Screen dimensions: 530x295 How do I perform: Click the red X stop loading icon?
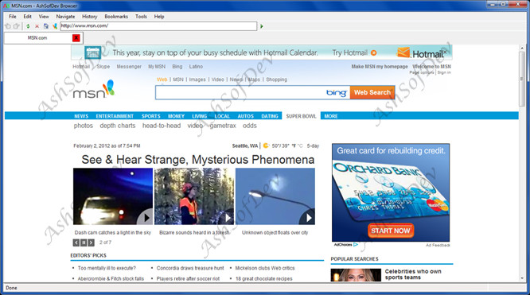point(37,26)
